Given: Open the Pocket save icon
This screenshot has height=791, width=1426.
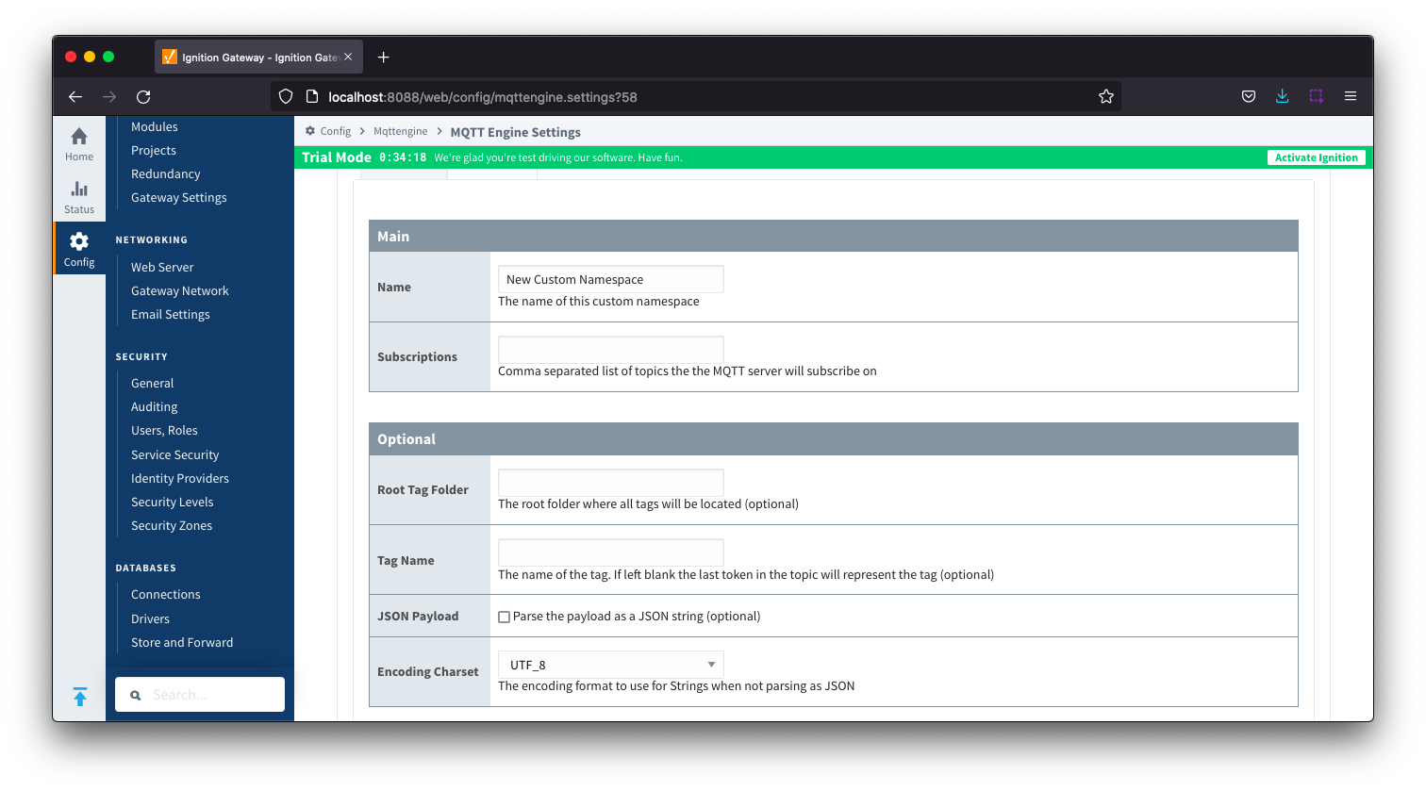Looking at the screenshot, I should point(1249,96).
